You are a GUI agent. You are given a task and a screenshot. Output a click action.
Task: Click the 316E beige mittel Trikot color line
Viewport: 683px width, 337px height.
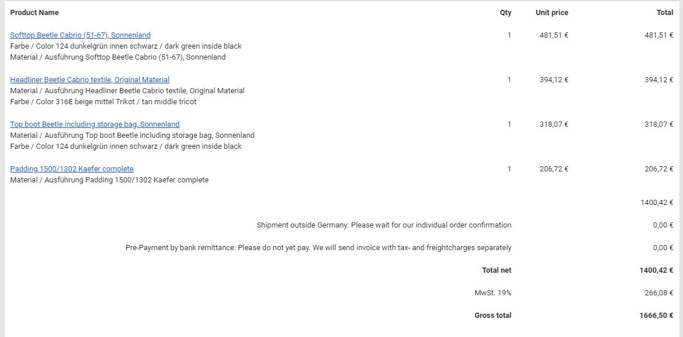coord(103,102)
